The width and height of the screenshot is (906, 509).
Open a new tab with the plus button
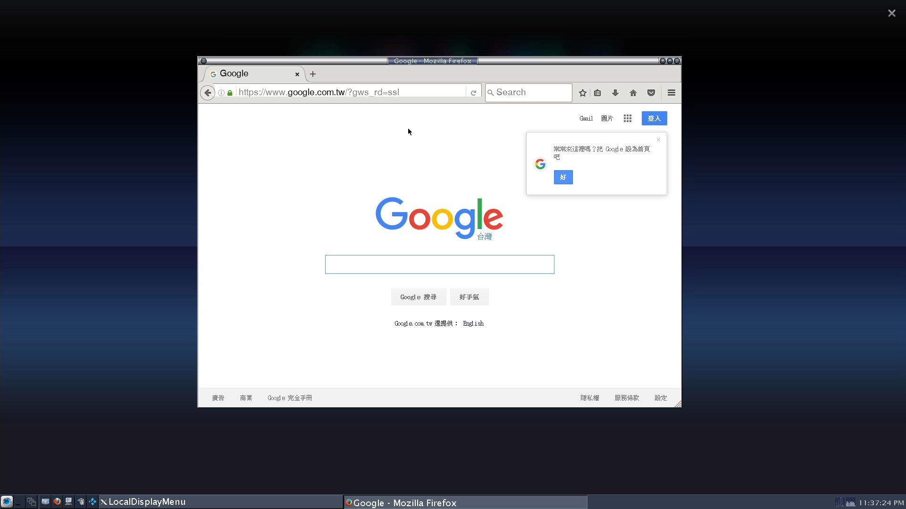313,74
